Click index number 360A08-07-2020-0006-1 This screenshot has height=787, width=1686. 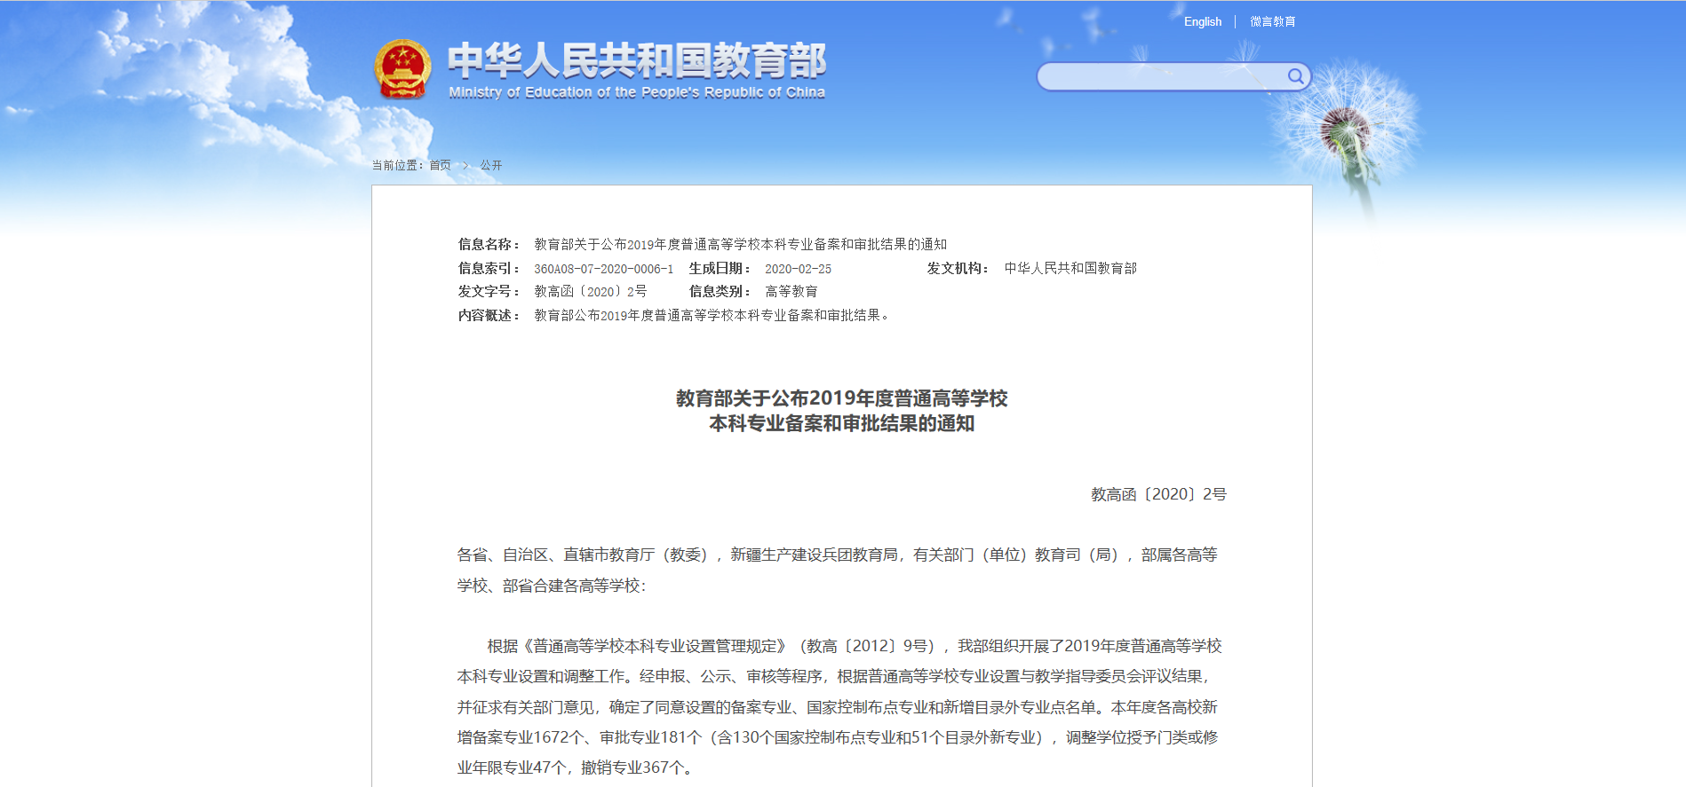point(604,268)
